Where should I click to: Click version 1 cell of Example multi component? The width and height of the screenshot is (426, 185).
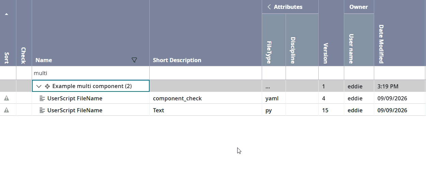[331, 86]
